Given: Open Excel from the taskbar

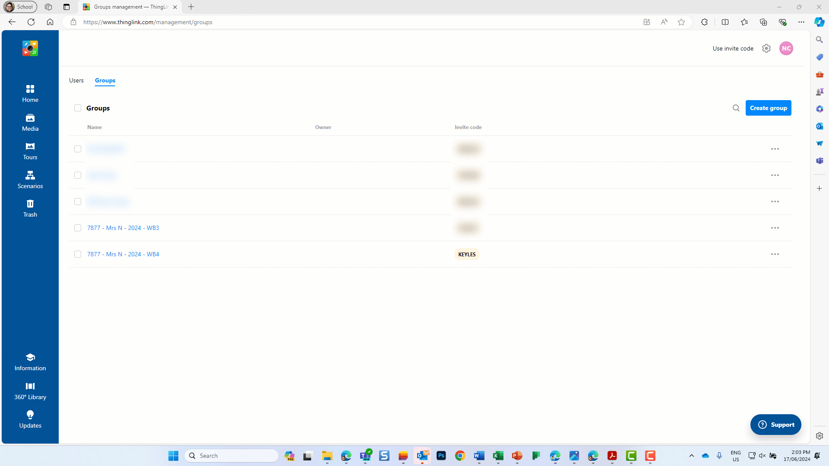Looking at the screenshot, I should coord(498,456).
